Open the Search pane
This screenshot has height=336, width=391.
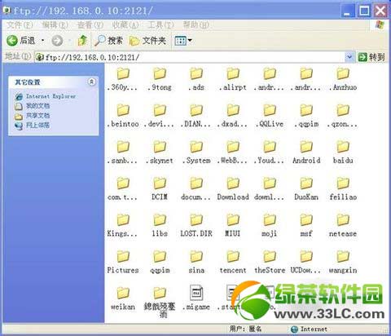[108, 41]
